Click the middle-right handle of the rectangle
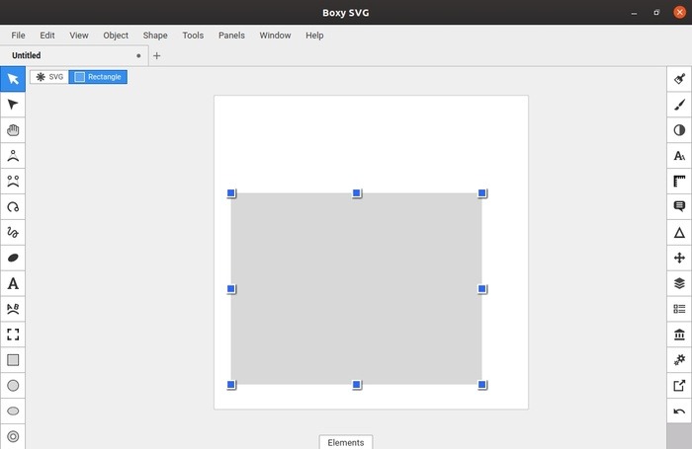The width and height of the screenshot is (692, 449). click(482, 288)
